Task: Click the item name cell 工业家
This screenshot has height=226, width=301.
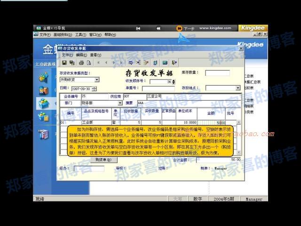Action: pos(96,122)
